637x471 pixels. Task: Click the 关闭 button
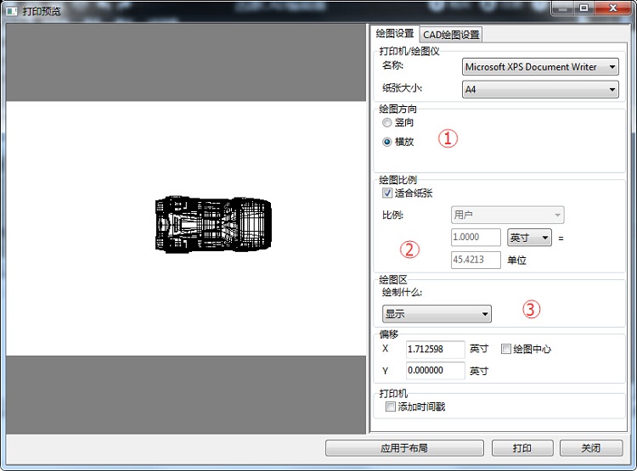pyautogui.click(x=591, y=448)
